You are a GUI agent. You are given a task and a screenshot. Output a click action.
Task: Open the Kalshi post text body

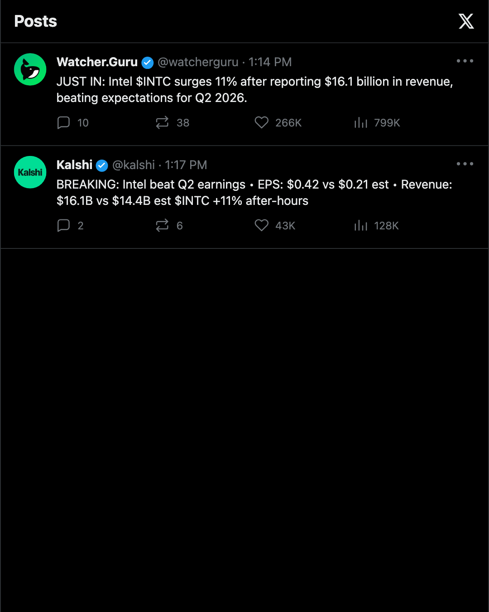pos(254,193)
